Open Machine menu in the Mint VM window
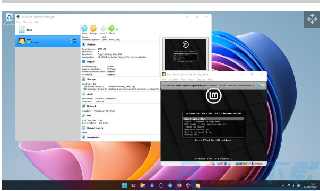320x191 pixels. (x=173, y=79)
